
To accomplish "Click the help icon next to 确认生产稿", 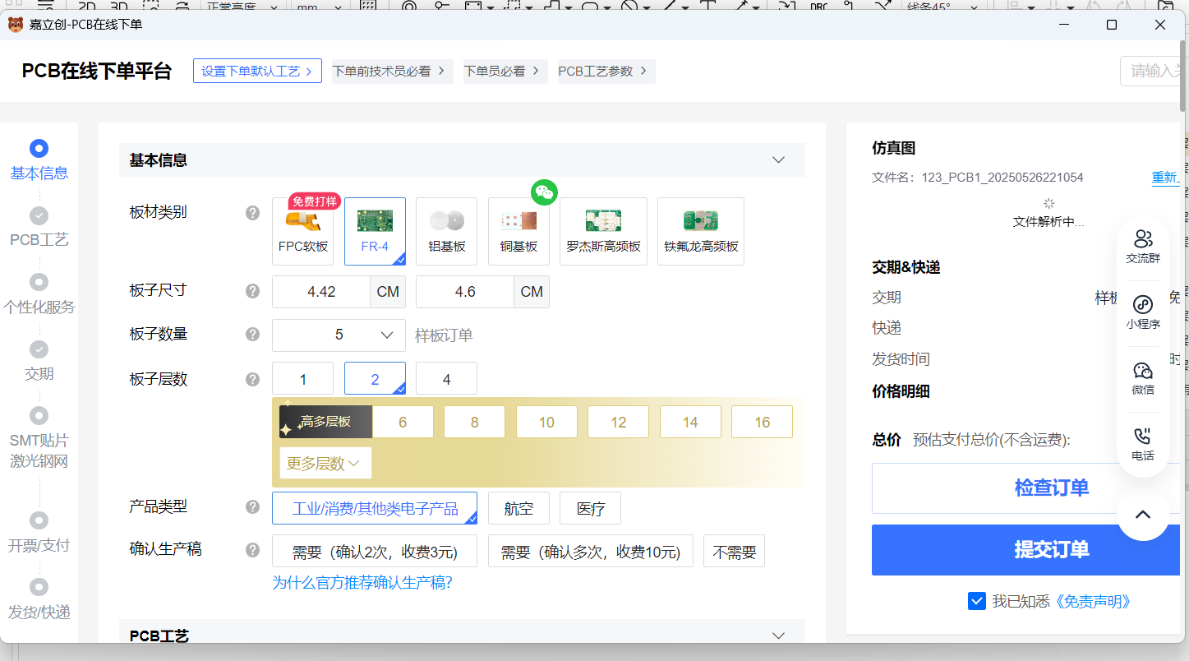I will coord(253,549).
